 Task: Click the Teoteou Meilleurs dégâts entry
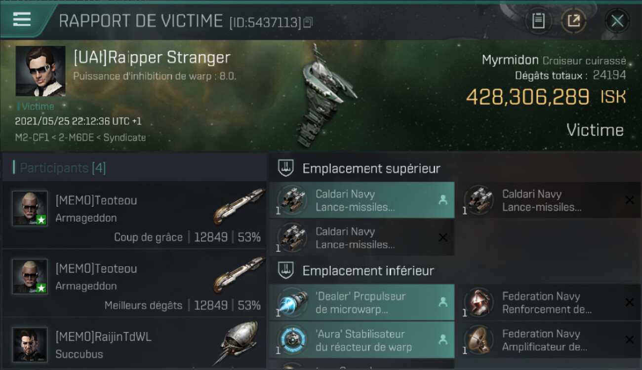(x=134, y=283)
